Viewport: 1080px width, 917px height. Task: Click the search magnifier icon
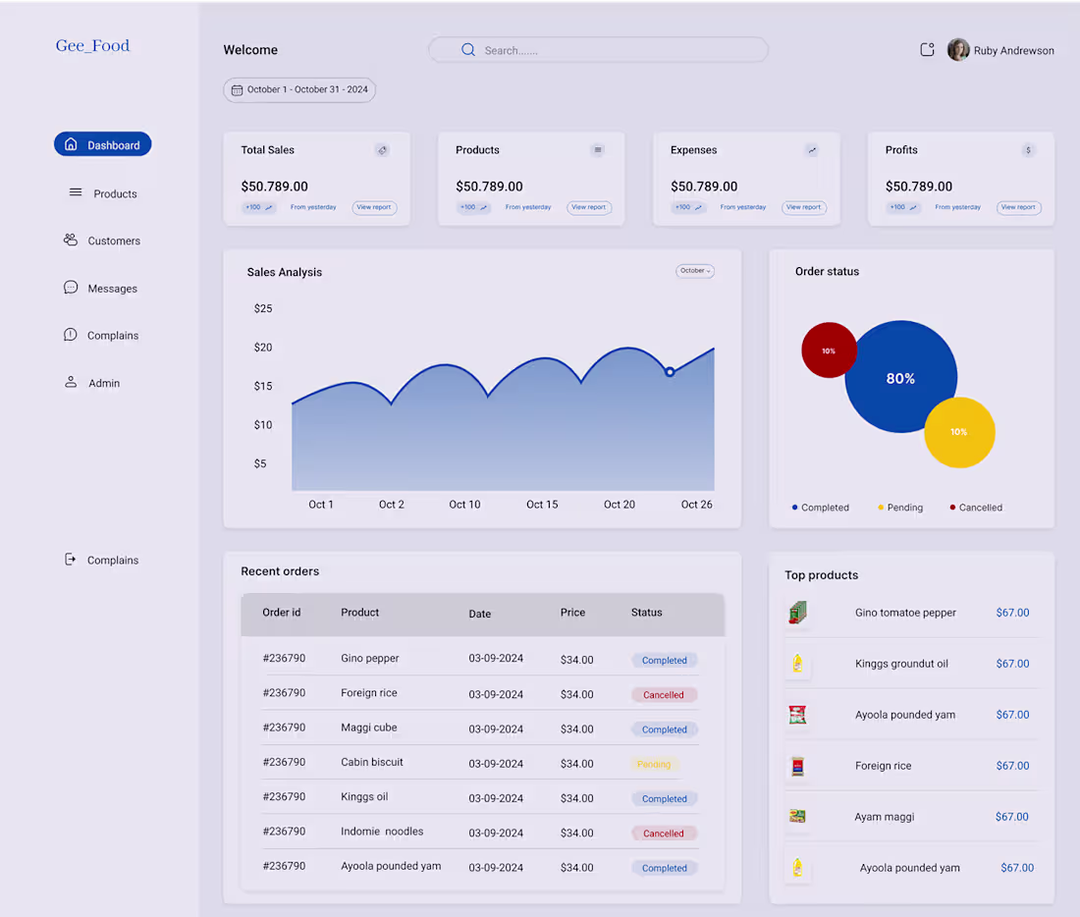coord(467,49)
